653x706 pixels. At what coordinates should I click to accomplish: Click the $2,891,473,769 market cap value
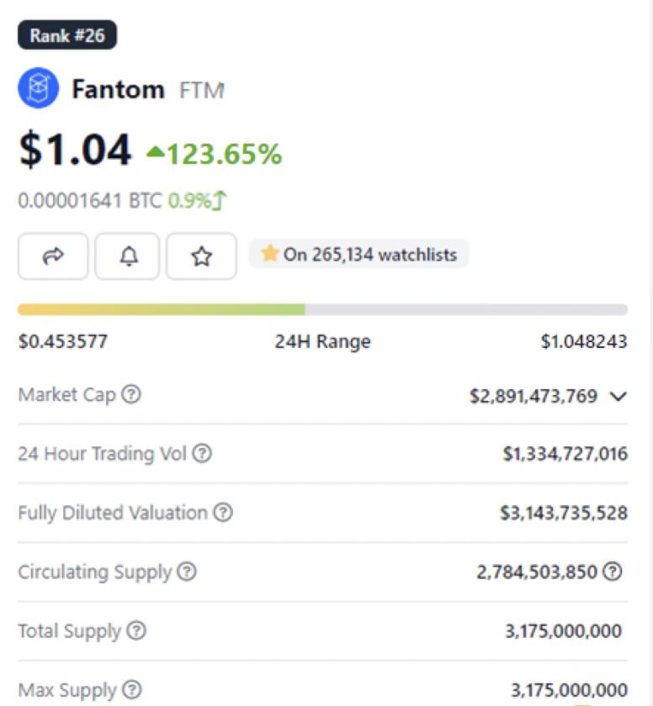tap(534, 396)
